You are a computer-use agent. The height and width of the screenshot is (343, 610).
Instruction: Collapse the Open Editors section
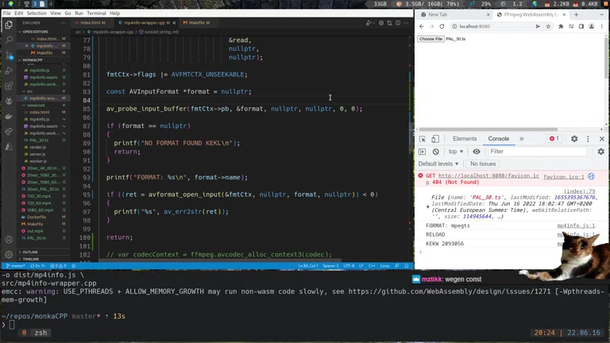35,32
